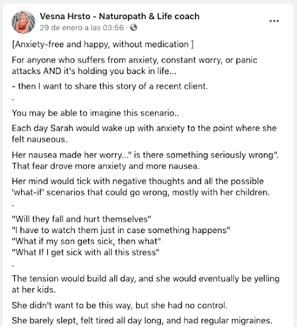
Task: Open the three-dot post options menu
Action: pos(274,21)
